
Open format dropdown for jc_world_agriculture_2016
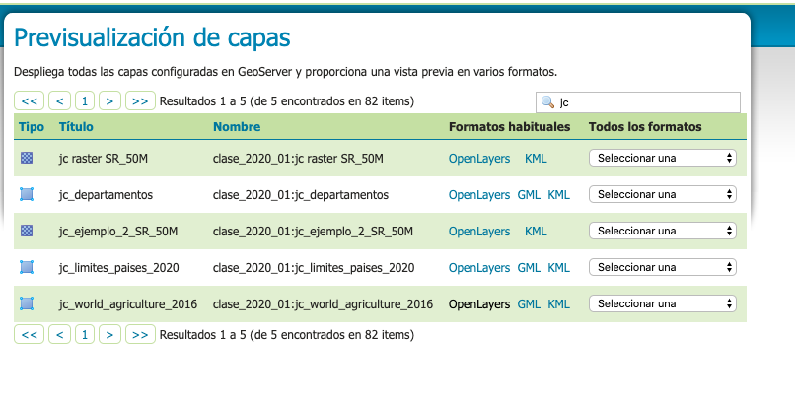coord(662,303)
